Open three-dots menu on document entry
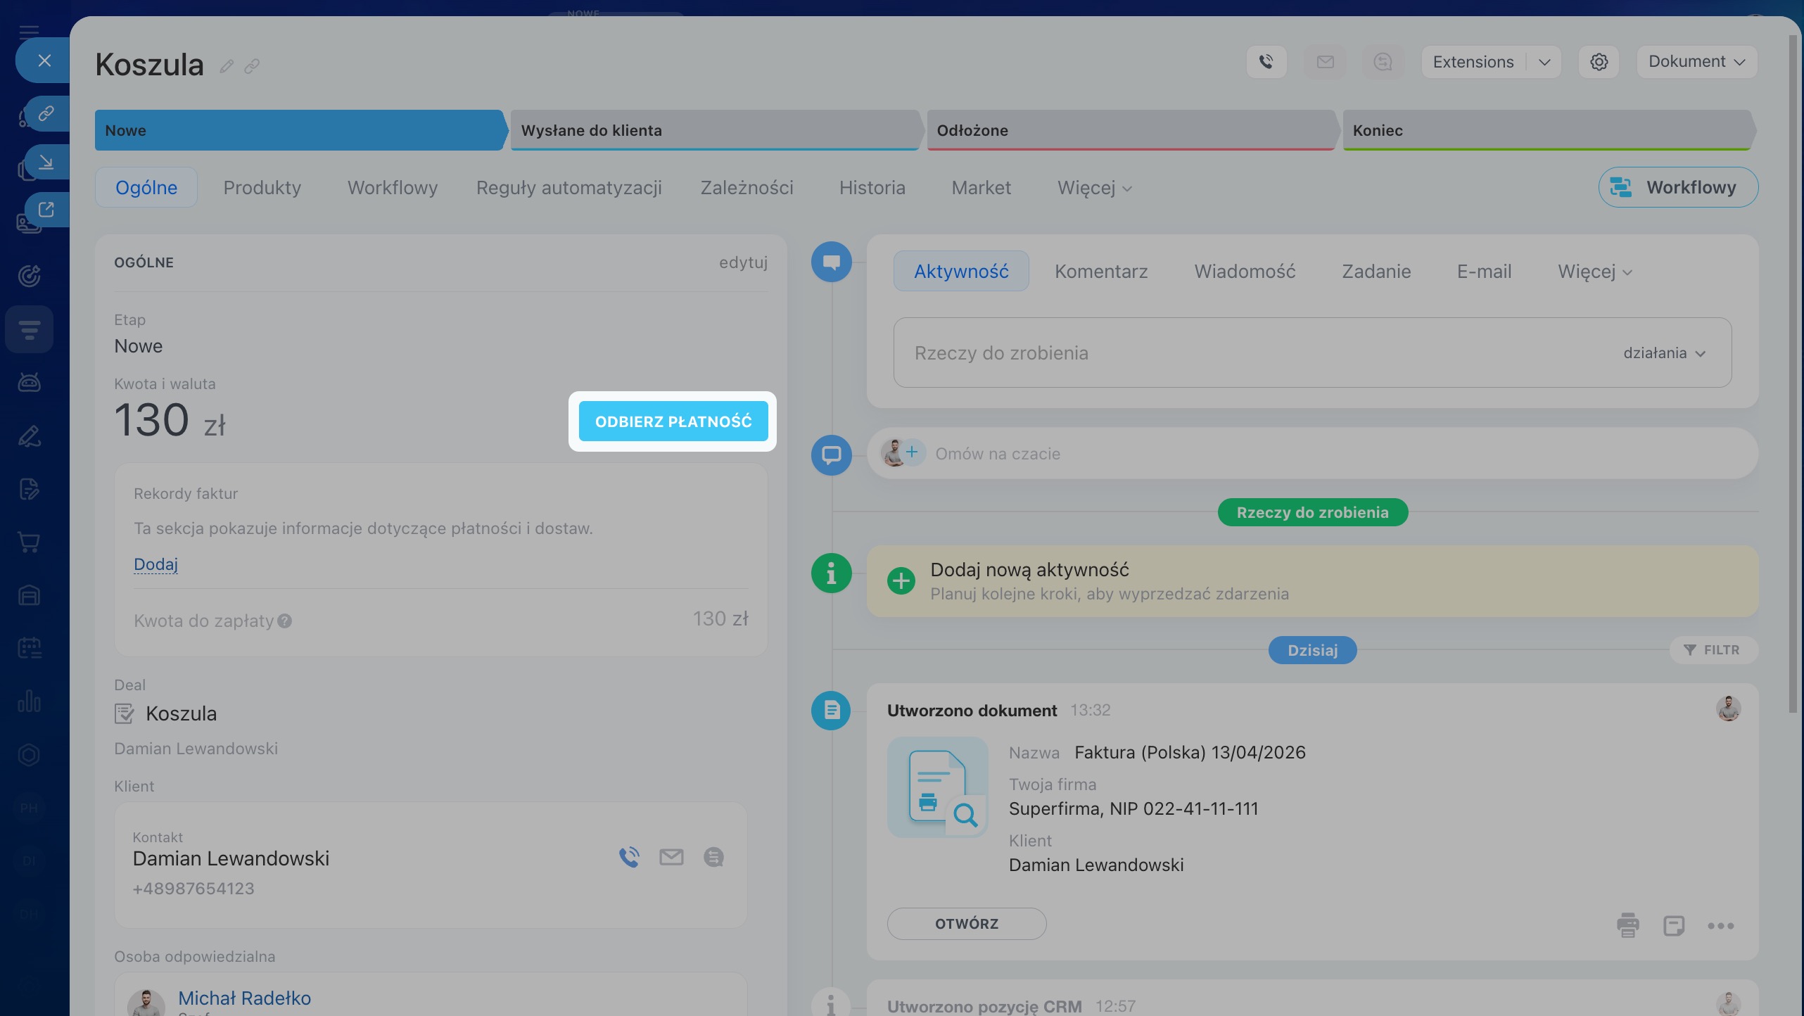 (x=1720, y=925)
